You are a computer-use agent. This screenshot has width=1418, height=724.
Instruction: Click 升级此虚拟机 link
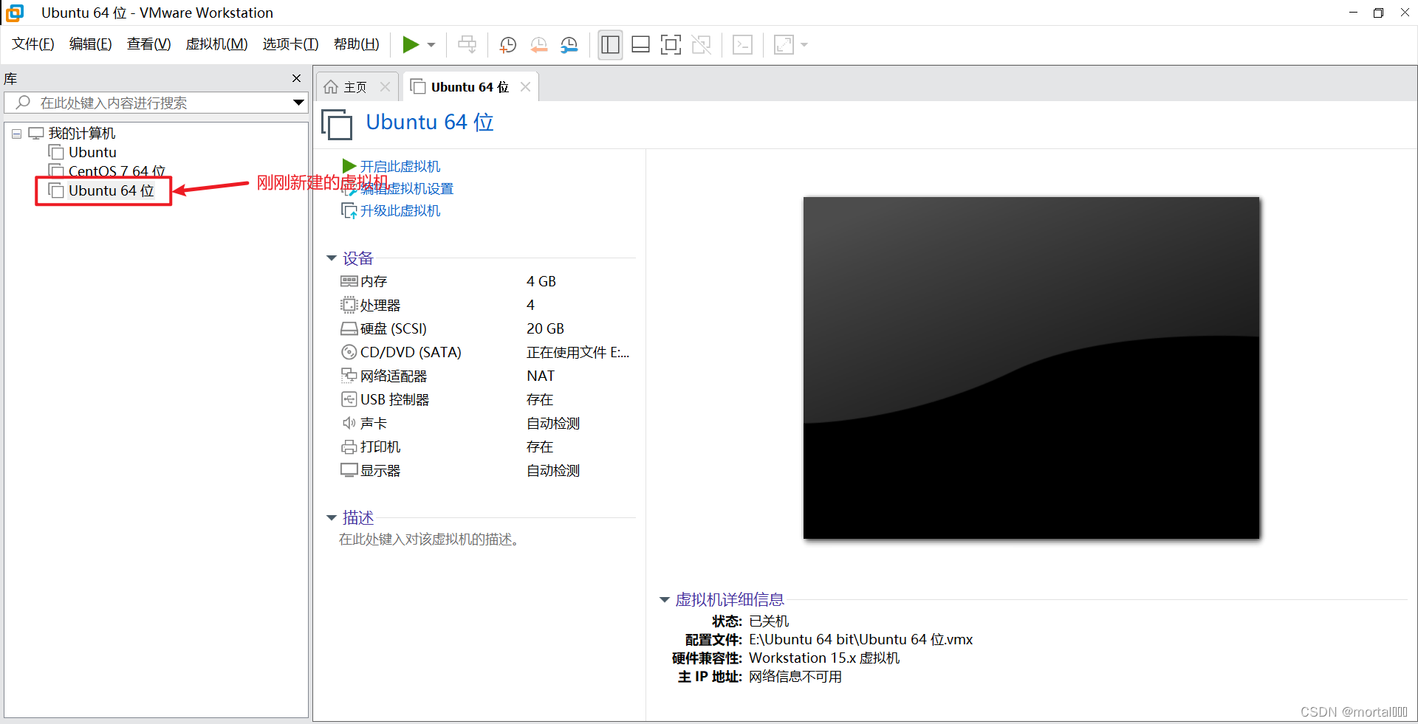pyautogui.click(x=400, y=211)
